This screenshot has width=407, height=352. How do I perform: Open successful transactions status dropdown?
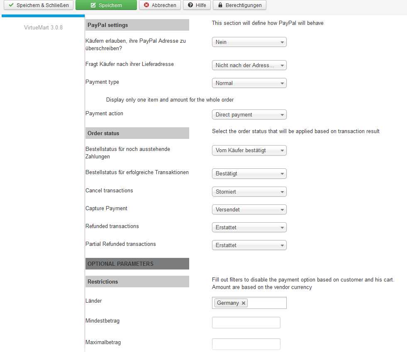pos(249,174)
